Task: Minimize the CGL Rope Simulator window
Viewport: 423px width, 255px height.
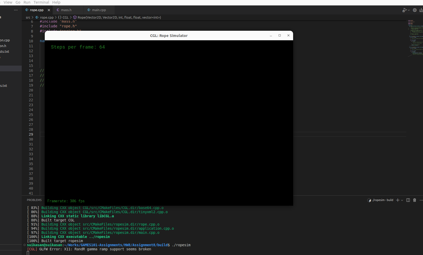Action: [x=271, y=36]
